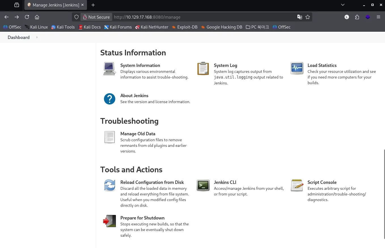Screen dimensions: 385x248
Task: Click the About Jenkins question mark icon
Action: 110,99
